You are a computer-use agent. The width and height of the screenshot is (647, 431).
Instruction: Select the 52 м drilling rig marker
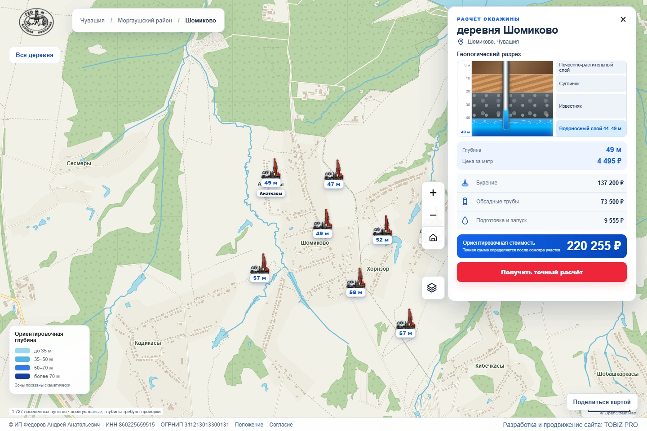tap(383, 230)
